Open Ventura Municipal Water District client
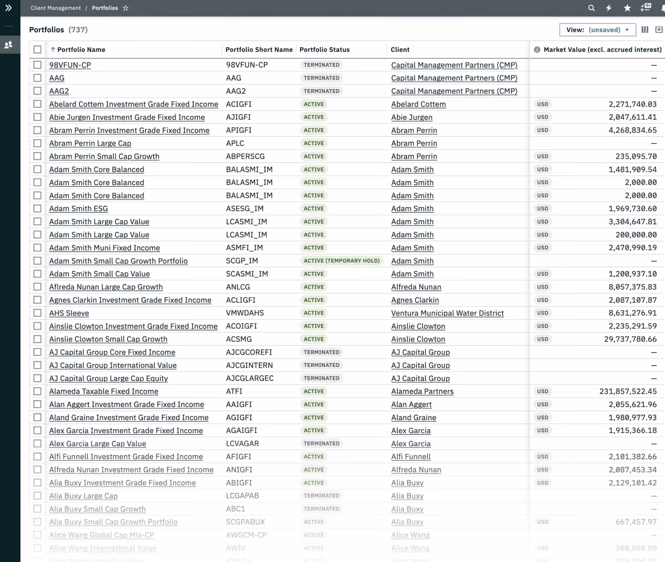This screenshot has width=665, height=562. coord(448,313)
